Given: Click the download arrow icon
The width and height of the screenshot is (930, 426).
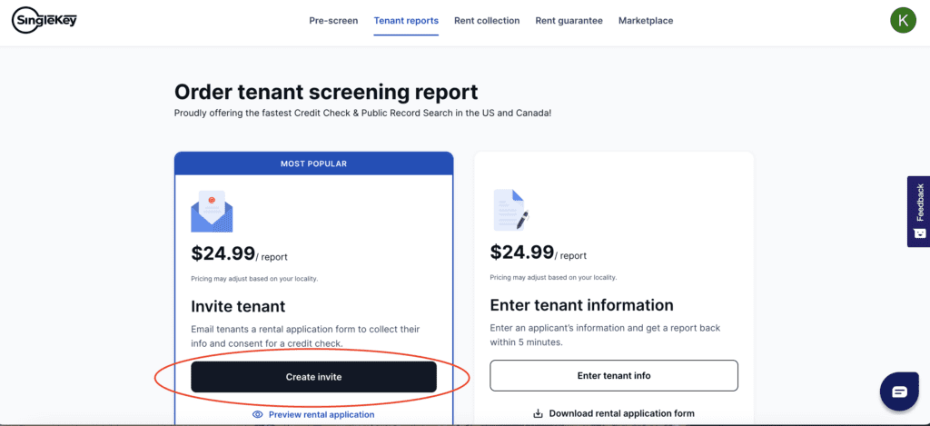Looking at the screenshot, I should [539, 413].
